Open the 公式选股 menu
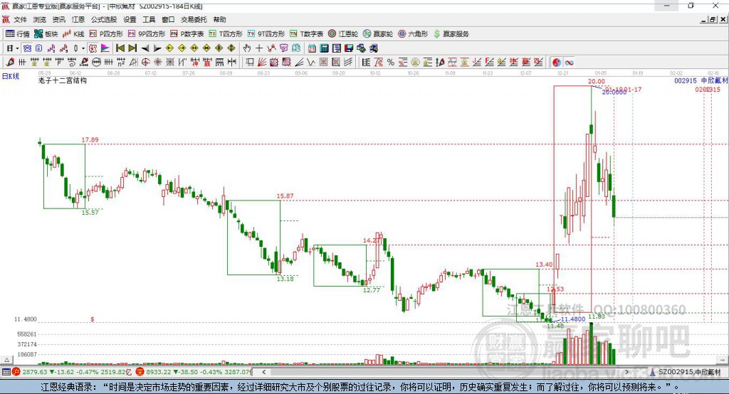 pyautogui.click(x=104, y=19)
